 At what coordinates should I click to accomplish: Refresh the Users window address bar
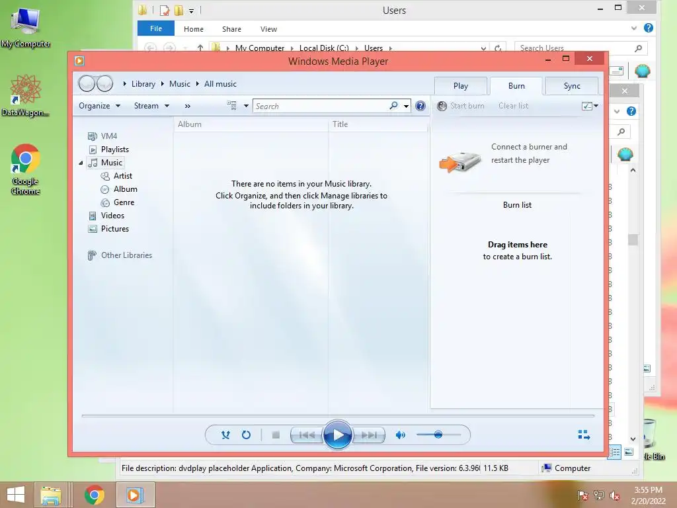click(x=498, y=48)
